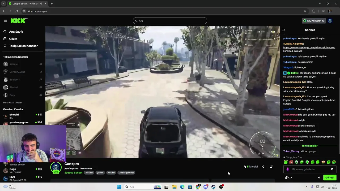Viewport: 340px width, 191px height.
Task: Click the Turkish tag
Action: tap(89, 172)
